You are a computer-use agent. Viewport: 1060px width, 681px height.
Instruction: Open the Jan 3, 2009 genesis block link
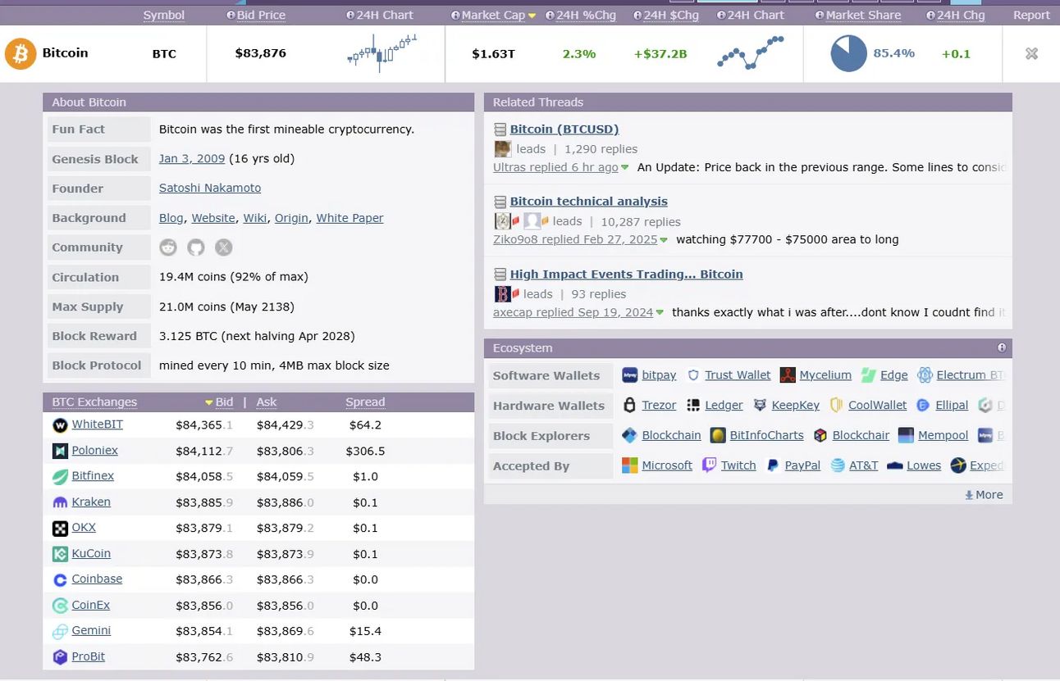(192, 158)
